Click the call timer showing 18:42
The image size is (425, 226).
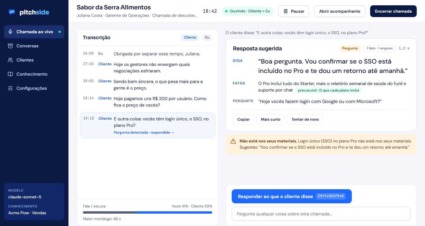(x=210, y=11)
